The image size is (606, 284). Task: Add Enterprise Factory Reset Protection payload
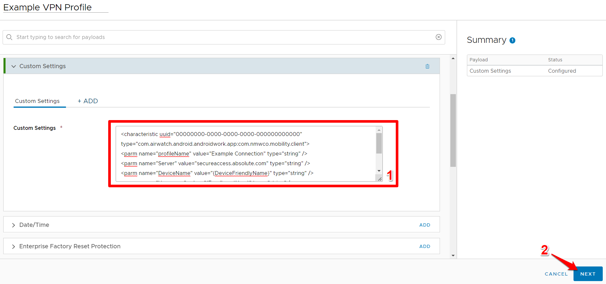(x=425, y=246)
